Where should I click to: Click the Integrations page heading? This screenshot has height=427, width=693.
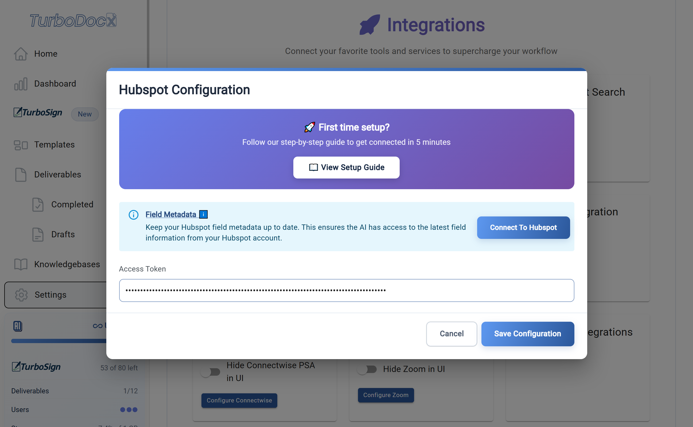[436, 25]
